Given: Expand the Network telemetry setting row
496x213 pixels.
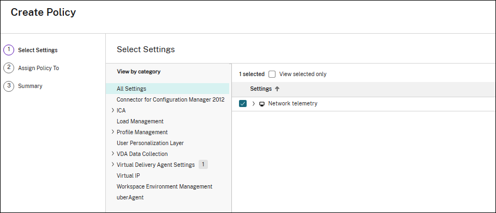Looking at the screenshot, I should pos(253,104).
